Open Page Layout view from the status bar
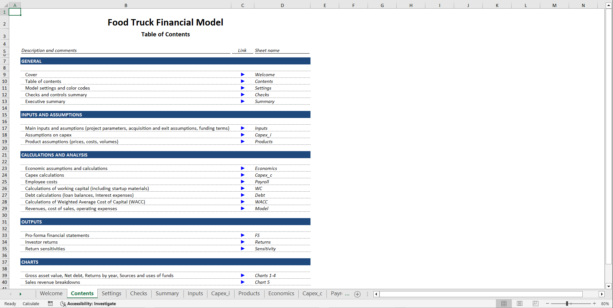This screenshot has width=613, height=308. [x=520, y=304]
